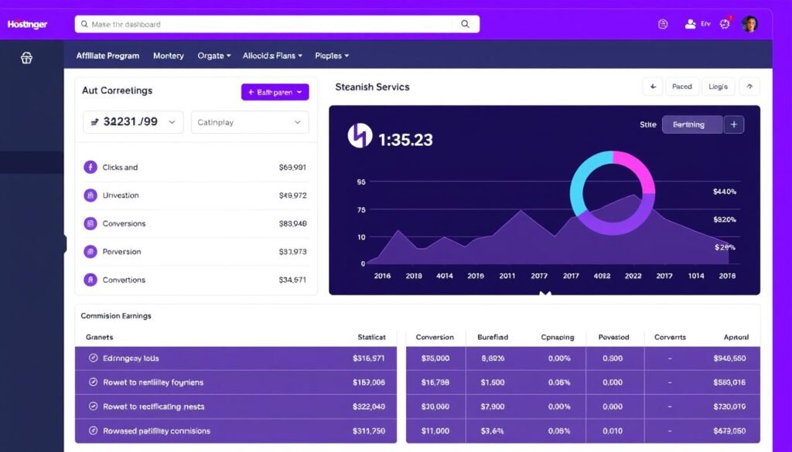The height and width of the screenshot is (452, 792).
Task: Open the shopping basket icon in sidebar
Action: [26, 58]
